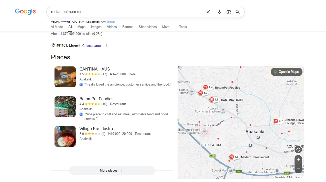This screenshot has height=182, width=326.
Task: Click the Terms link on map
Action: (298, 177)
